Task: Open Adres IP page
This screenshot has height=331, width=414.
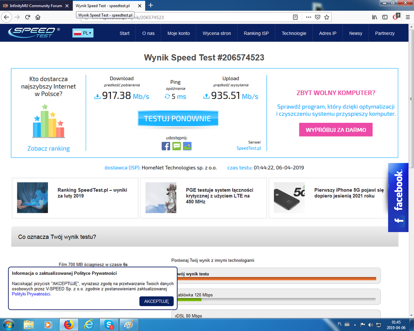Action: 327,33
